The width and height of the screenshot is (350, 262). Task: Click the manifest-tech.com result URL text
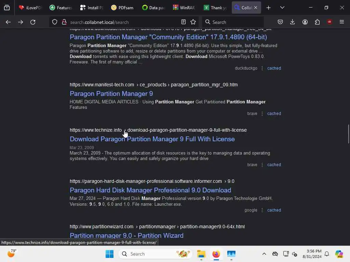click(153, 85)
